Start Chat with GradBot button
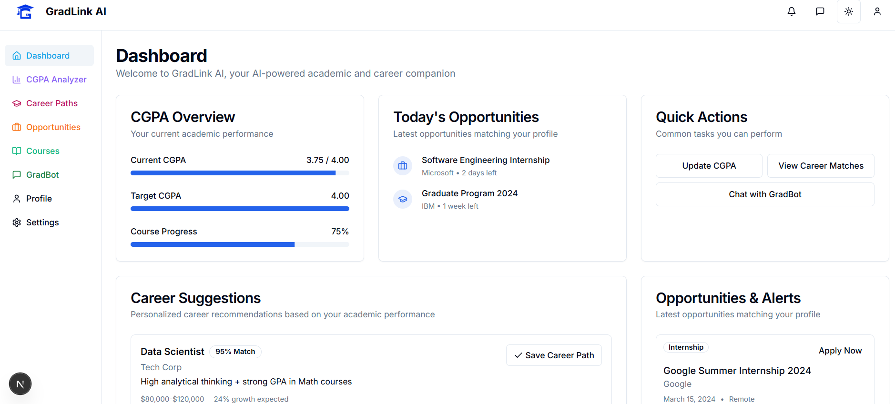The image size is (895, 404). [765, 194]
